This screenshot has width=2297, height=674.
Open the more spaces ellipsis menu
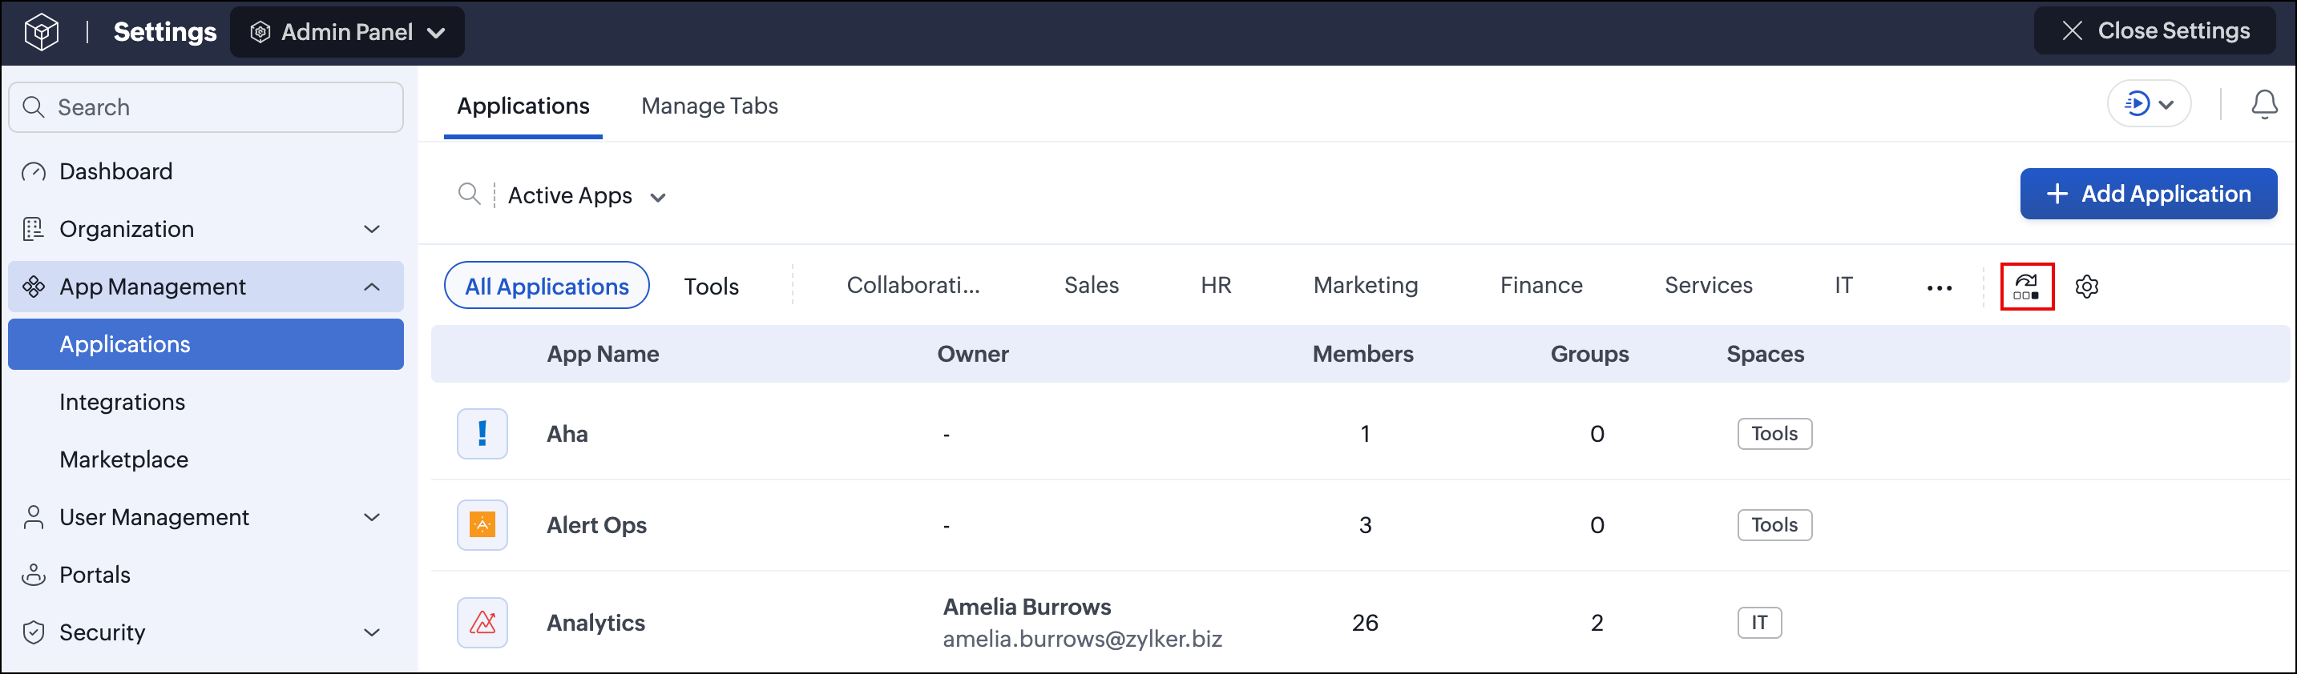click(1940, 287)
